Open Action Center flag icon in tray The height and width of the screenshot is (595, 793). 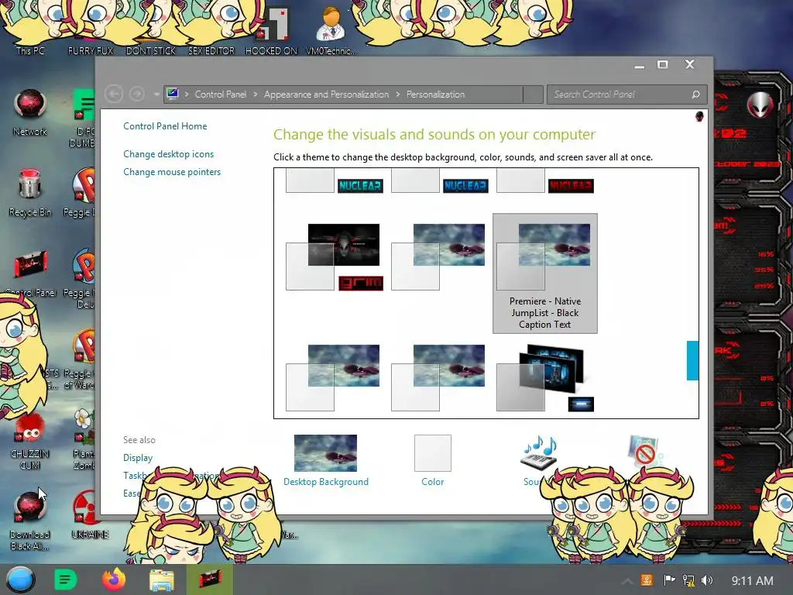pos(668,580)
